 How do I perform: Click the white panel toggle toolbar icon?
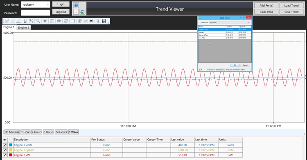73,21
